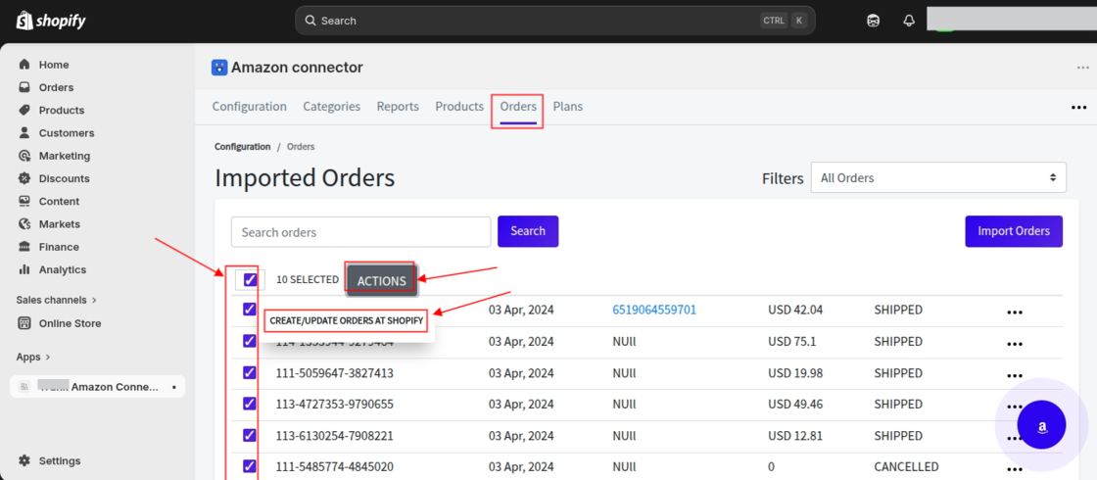
Task: Click the Finance bank icon
Action: pos(24,246)
